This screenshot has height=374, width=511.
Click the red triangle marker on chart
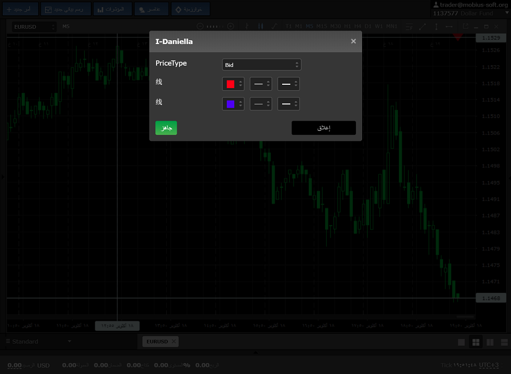(x=458, y=38)
